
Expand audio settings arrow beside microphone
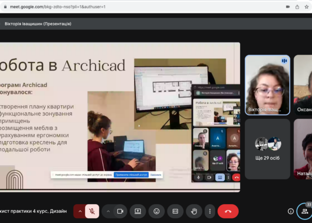coord(80,211)
